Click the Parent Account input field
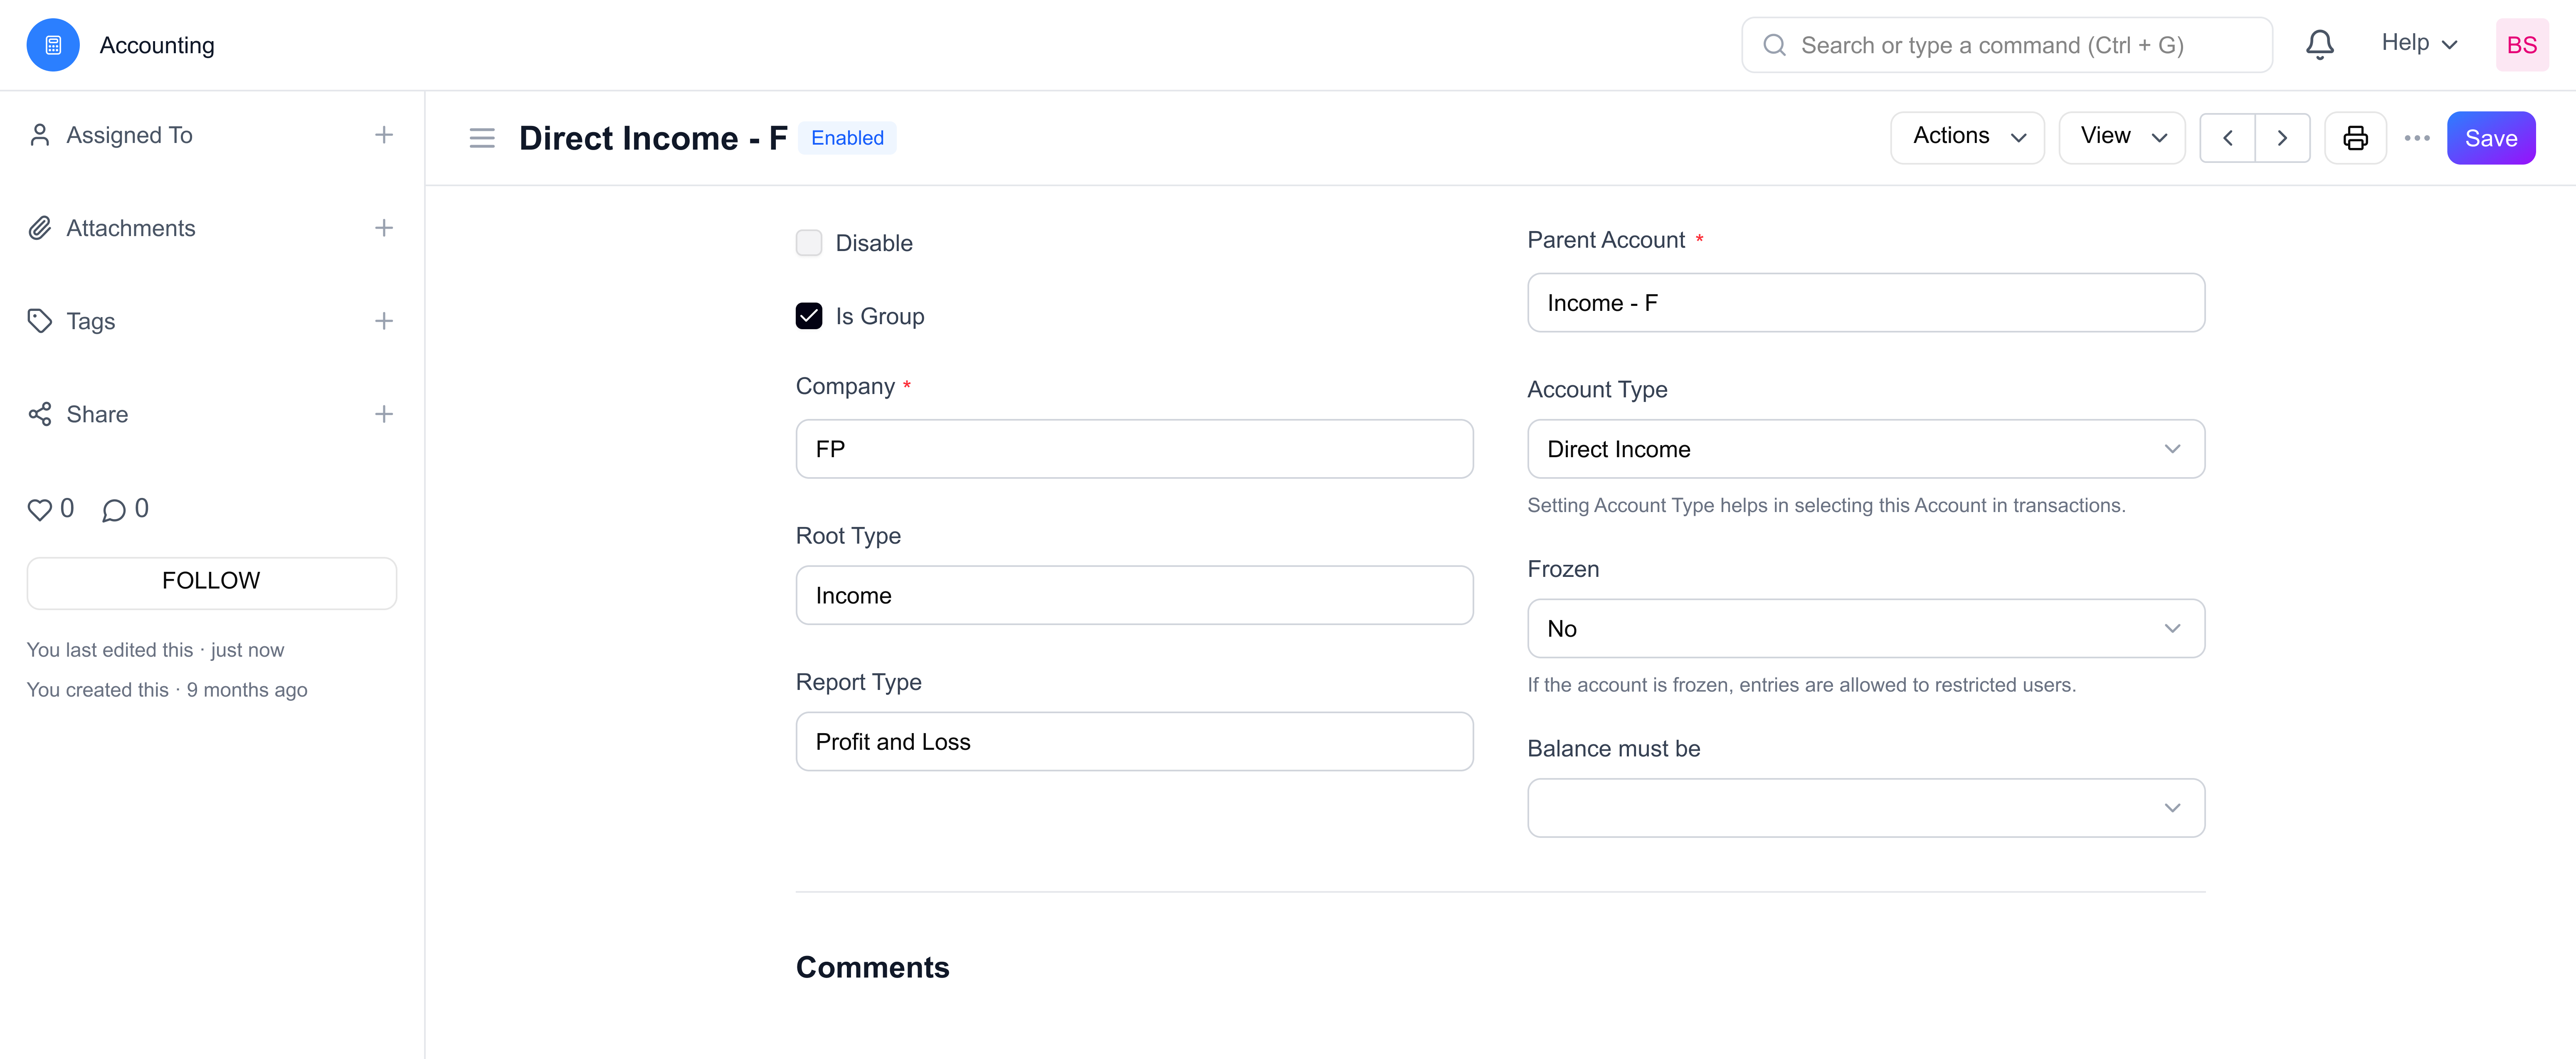This screenshot has height=1059, width=2576. pos(1865,303)
